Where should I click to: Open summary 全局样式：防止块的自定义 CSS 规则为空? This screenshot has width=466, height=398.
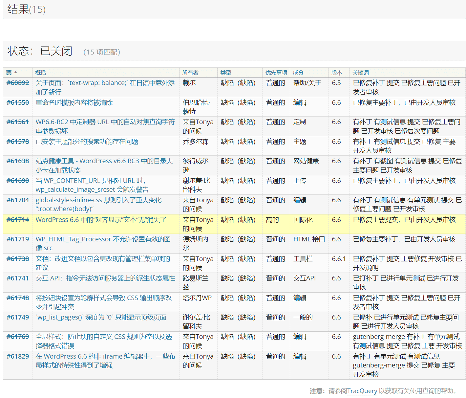coord(104,341)
